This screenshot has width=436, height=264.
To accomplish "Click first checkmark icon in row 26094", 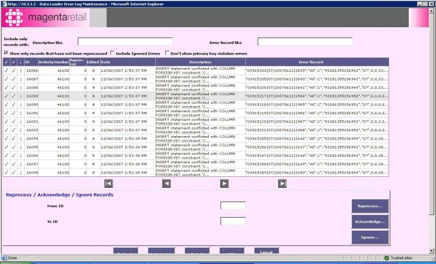I will [x=7, y=138].
